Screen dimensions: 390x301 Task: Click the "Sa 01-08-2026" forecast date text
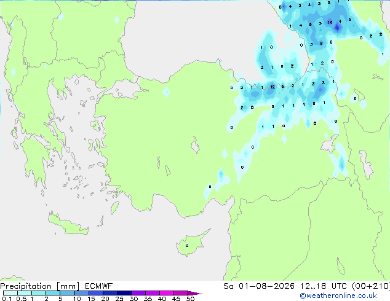pos(259,286)
